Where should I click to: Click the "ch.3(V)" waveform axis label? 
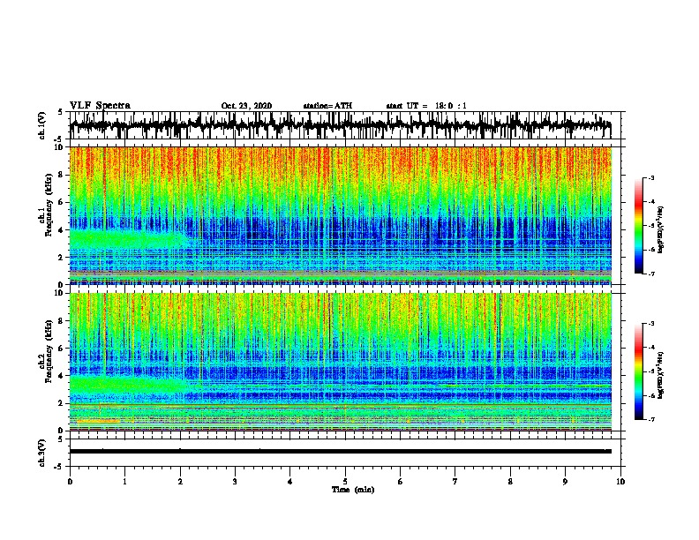(x=42, y=453)
